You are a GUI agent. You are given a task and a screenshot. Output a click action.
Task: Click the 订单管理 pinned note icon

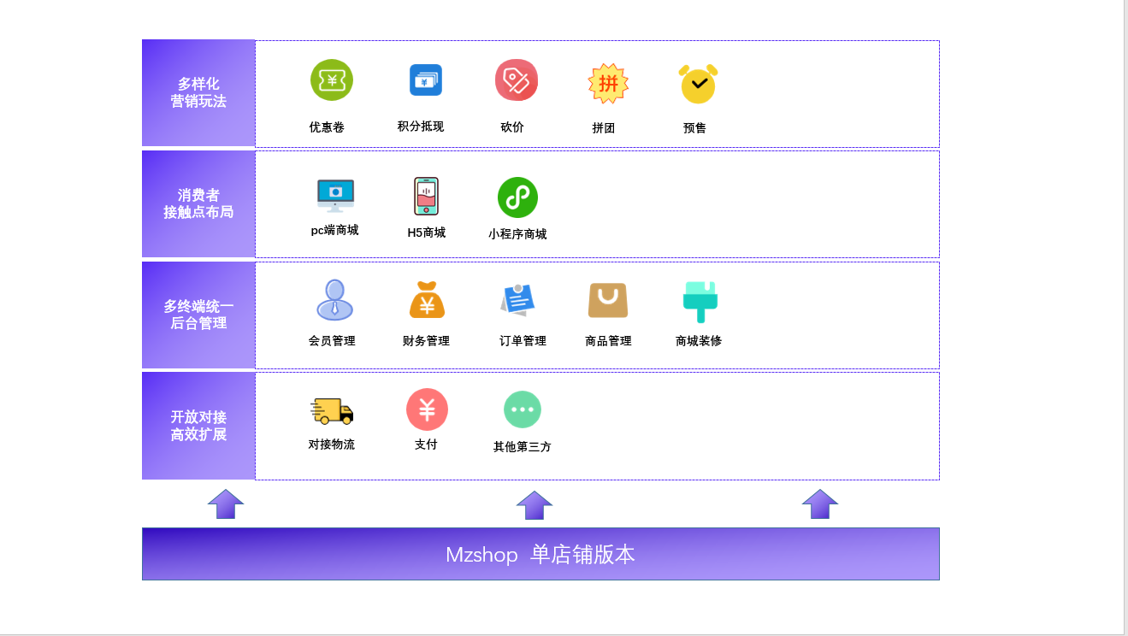coord(517,300)
